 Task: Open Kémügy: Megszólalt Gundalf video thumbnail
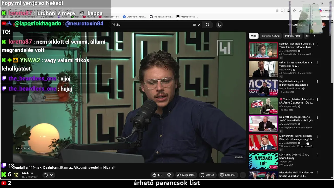tap(263, 50)
